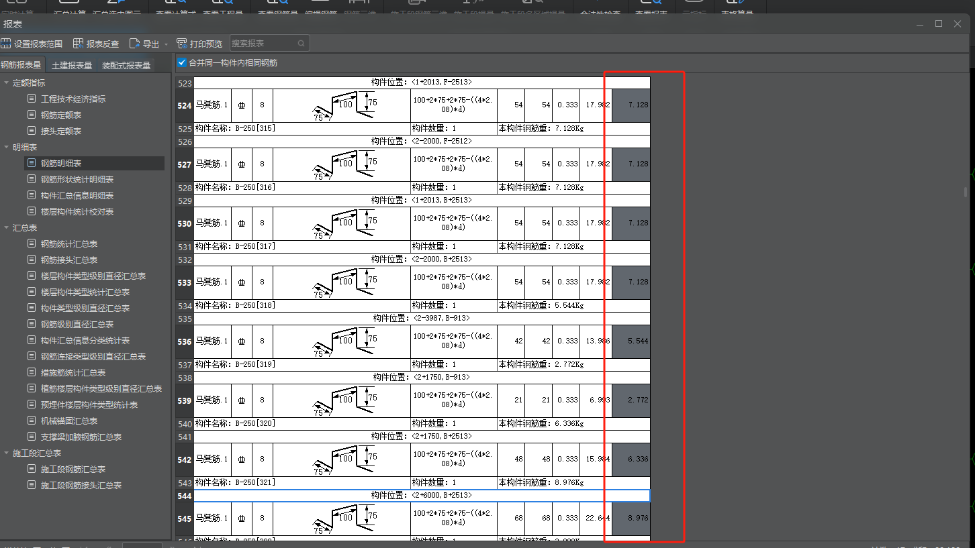
Task: Open the 预埋件楼层构件类型统计表 report
Action: click(x=89, y=404)
